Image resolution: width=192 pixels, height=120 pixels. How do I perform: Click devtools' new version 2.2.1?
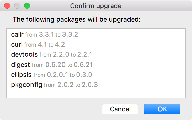coord(85,54)
